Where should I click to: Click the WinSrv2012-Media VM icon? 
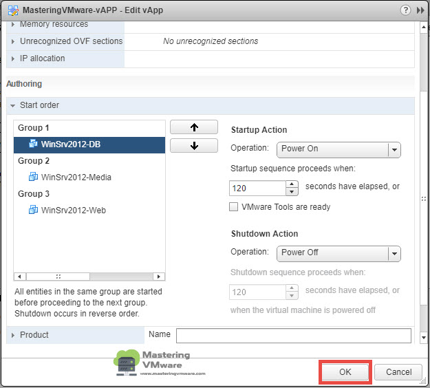tap(33, 177)
